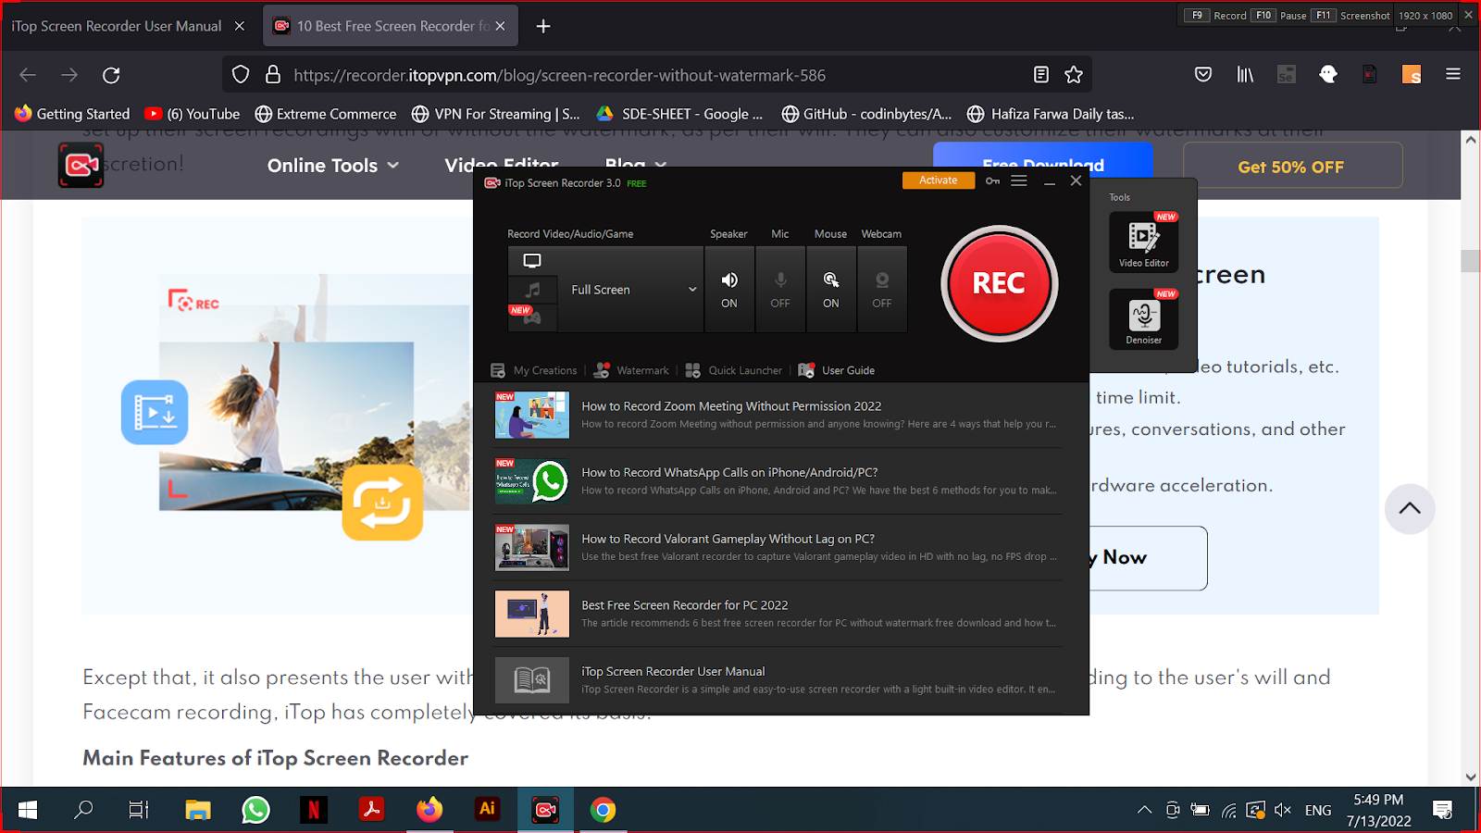Click the Get 50% OFF button
The image size is (1481, 833).
pyautogui.click(x=1292, y=167)
